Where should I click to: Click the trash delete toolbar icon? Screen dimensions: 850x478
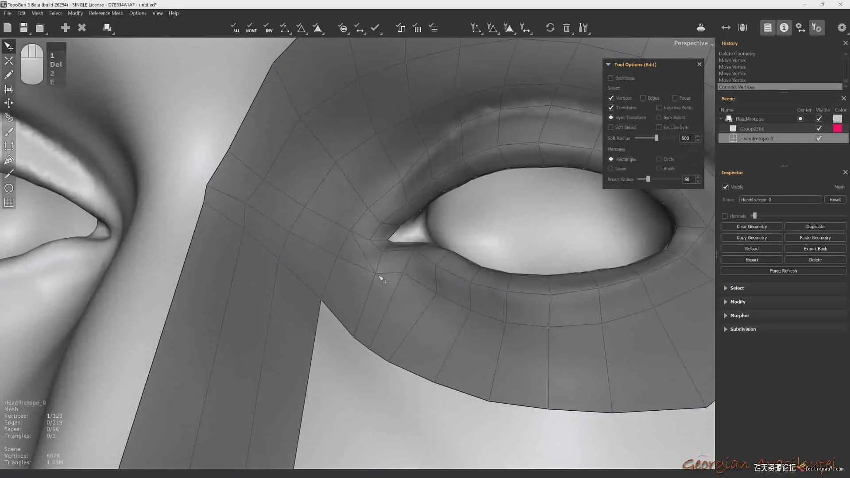tap(567, 28)
